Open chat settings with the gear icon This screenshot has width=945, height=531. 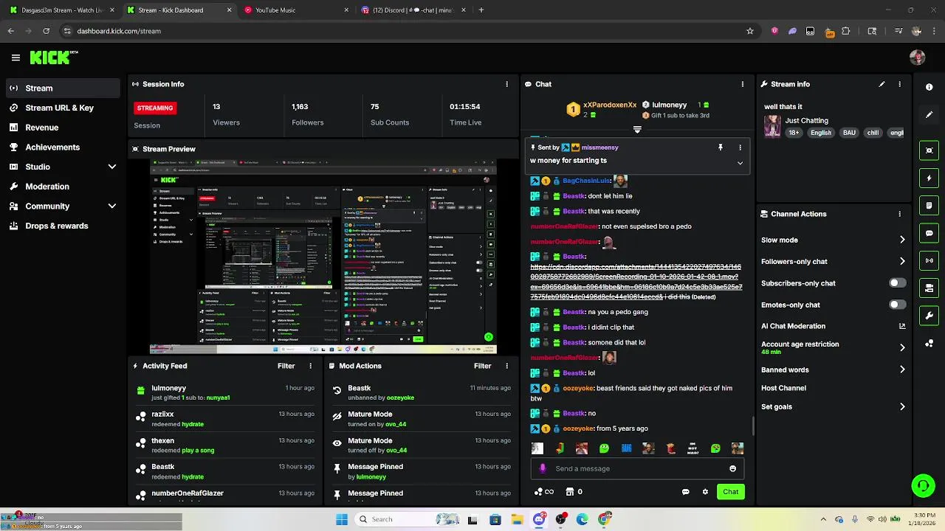tap(705, 492)
